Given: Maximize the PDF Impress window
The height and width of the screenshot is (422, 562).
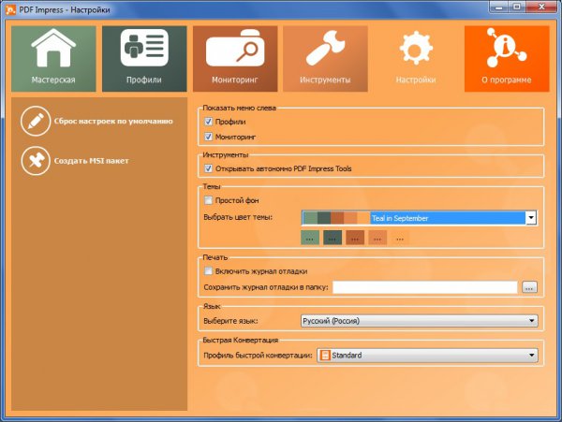Looking at the screenshot, I should [517, 7].
